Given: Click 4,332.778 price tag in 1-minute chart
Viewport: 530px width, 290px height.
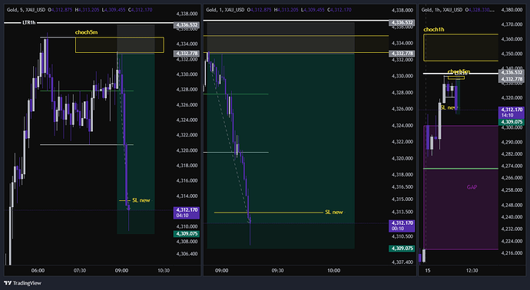Looking at the screenshot, I should (x=402, y=54).
